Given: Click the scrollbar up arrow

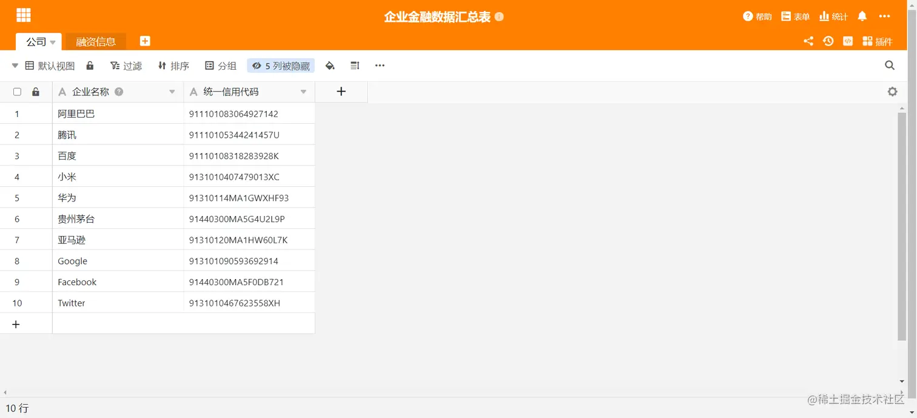Looking at the screenshot, I should [x=902, y=108].
